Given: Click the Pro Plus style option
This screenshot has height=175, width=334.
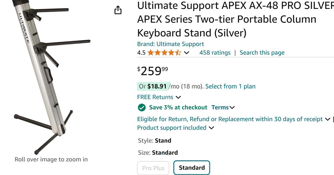Looking at the screenshot, I should pyautogui.click(x=153, y=168).
